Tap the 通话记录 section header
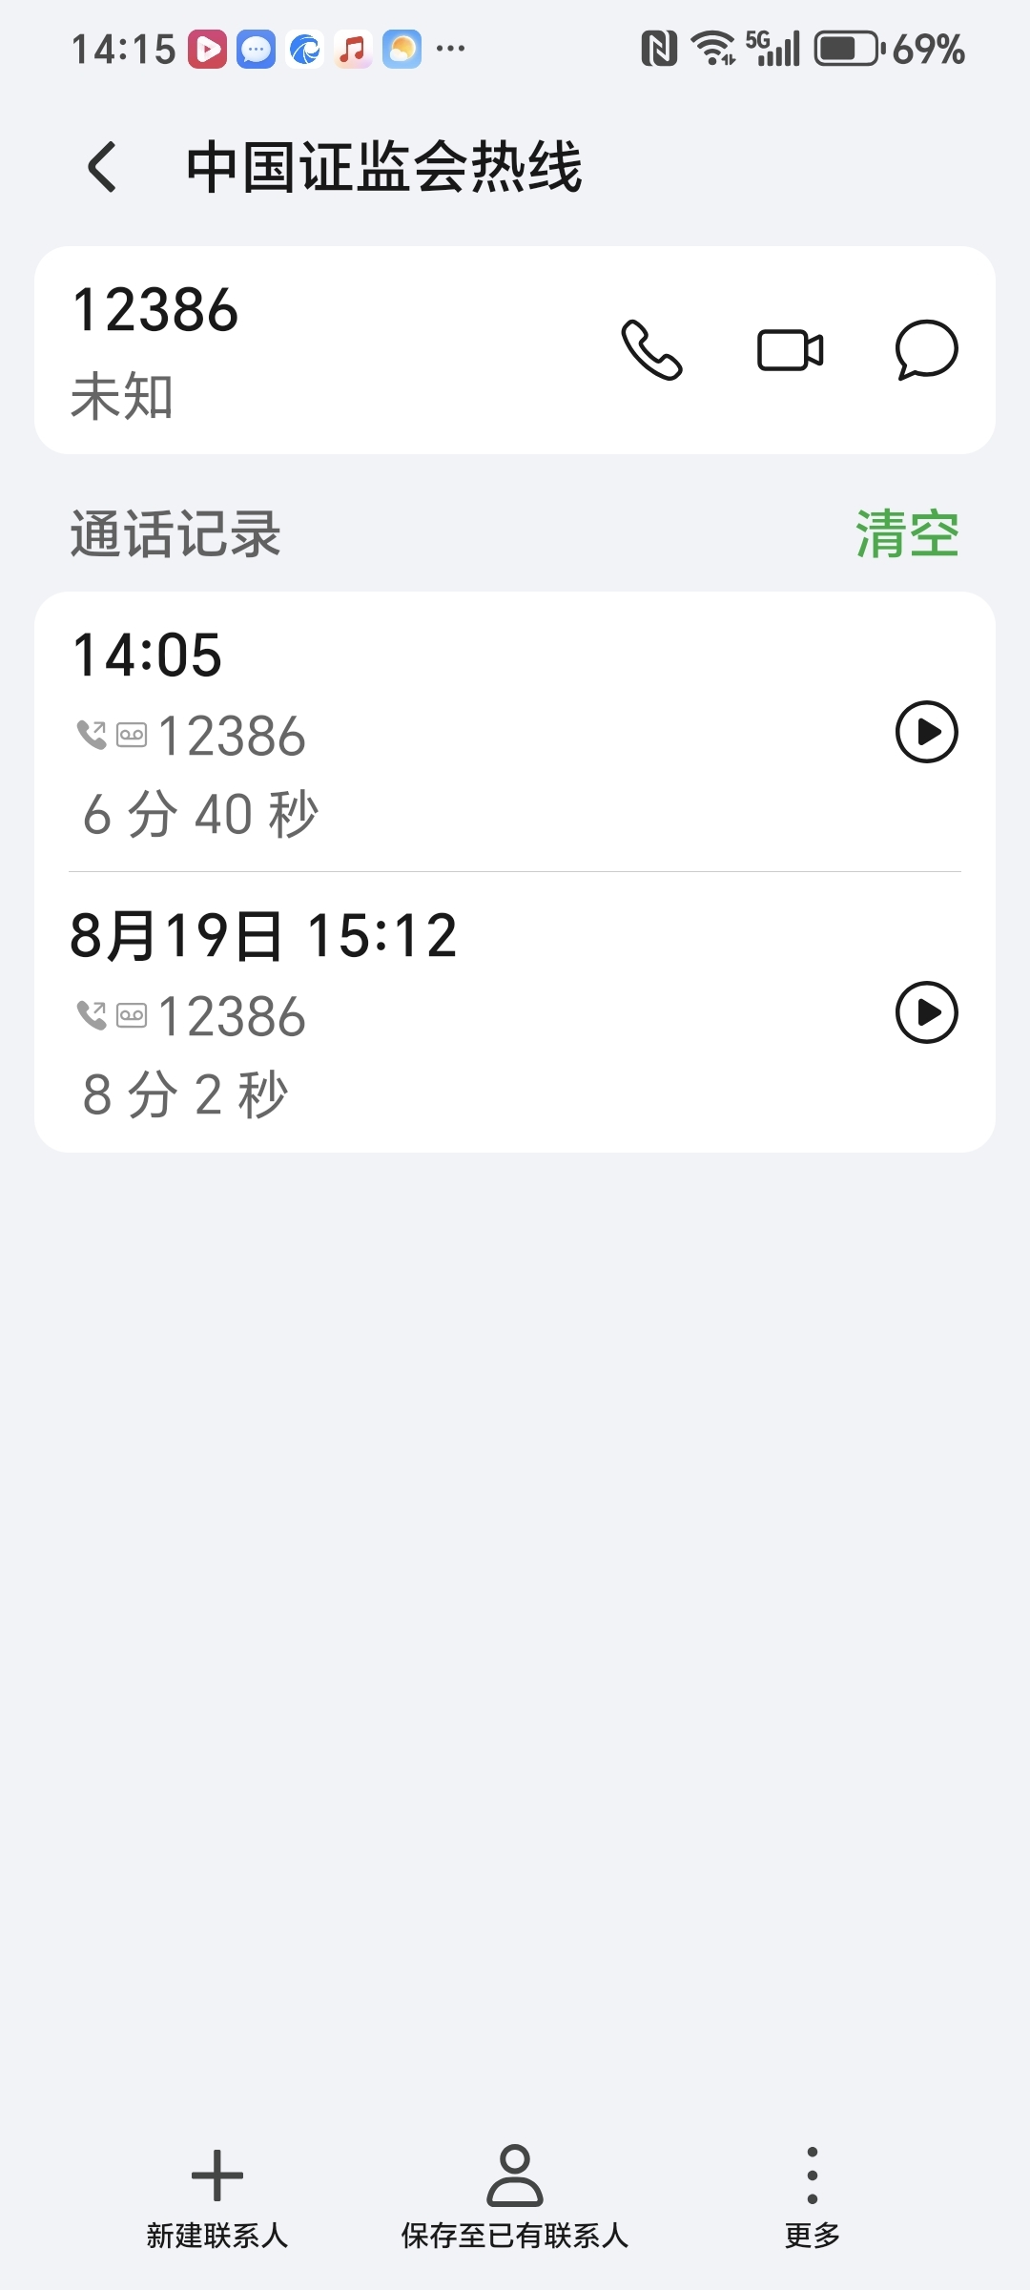Image resolution: width=1030 pixels, height=2290 pixels. click(175, 533)
